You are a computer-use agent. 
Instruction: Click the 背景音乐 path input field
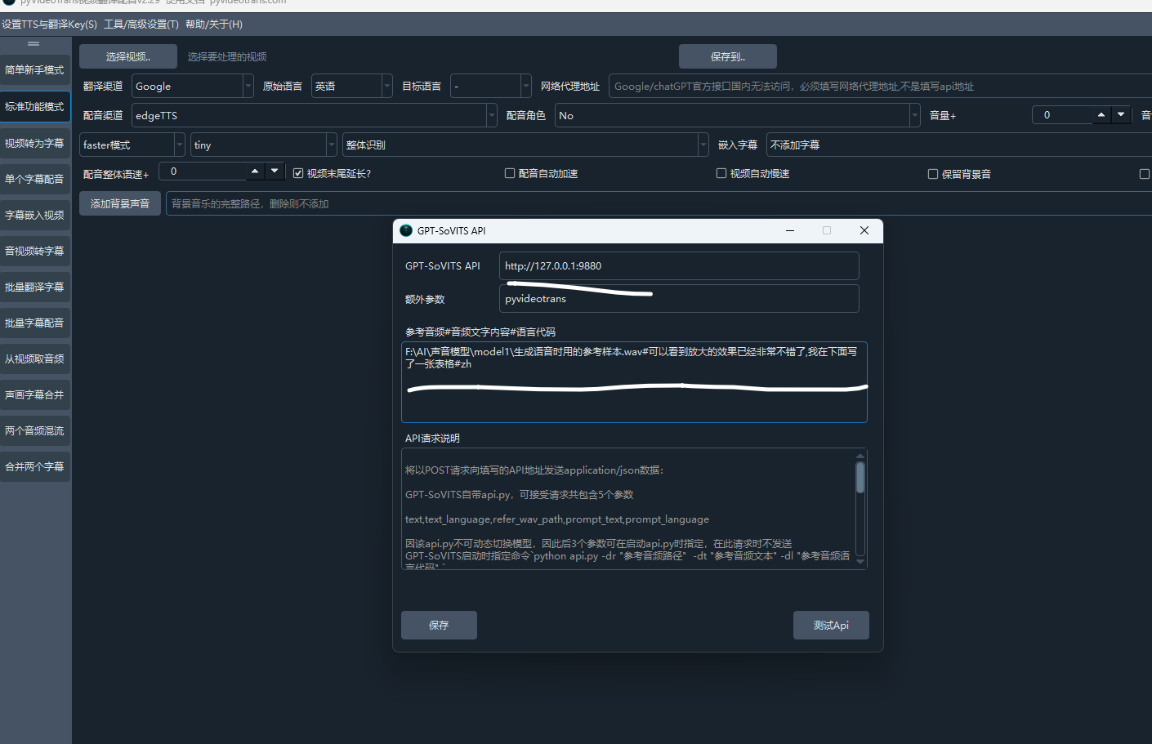coord(659,203)
